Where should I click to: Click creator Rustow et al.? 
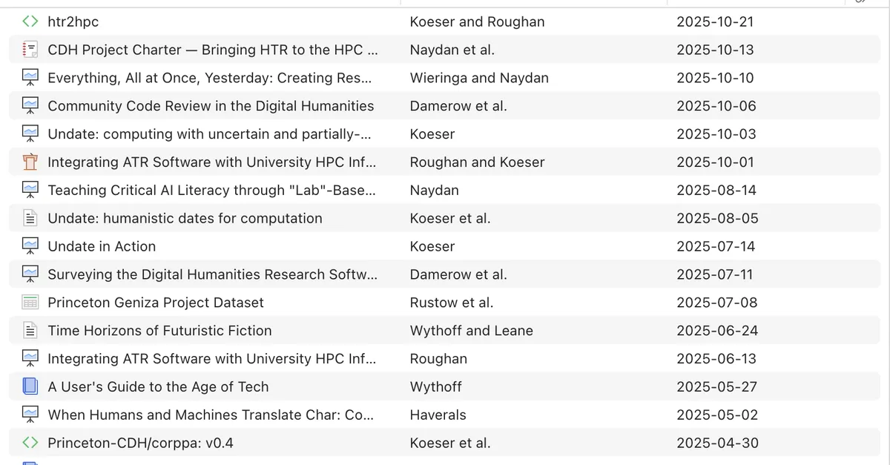point(451,303)
